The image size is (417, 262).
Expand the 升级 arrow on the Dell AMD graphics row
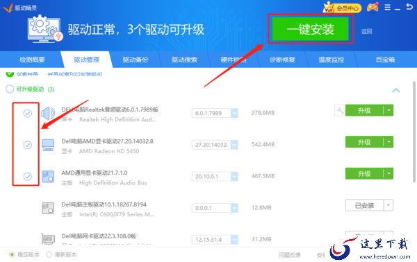389,142
